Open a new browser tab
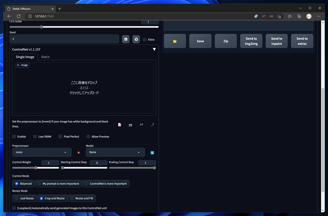Screen dimensions: 328x216 pos(59,9)
